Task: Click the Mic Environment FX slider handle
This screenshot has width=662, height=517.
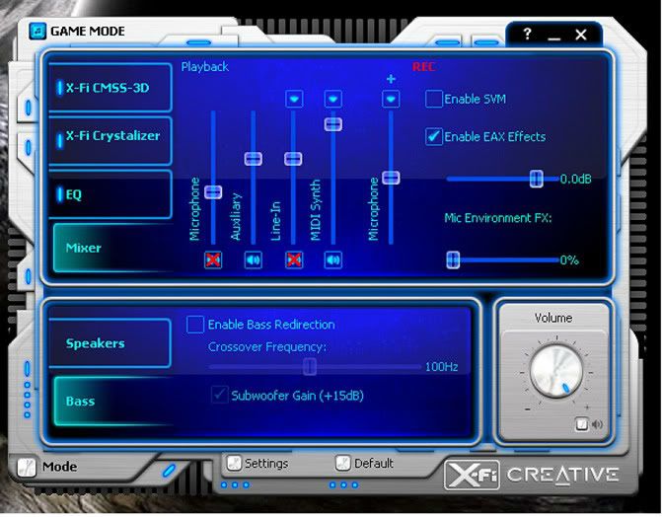Action: 453,259
